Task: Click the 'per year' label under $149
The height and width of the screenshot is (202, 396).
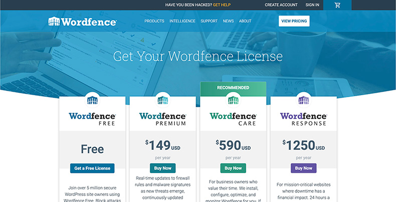Action: point(162,158)
